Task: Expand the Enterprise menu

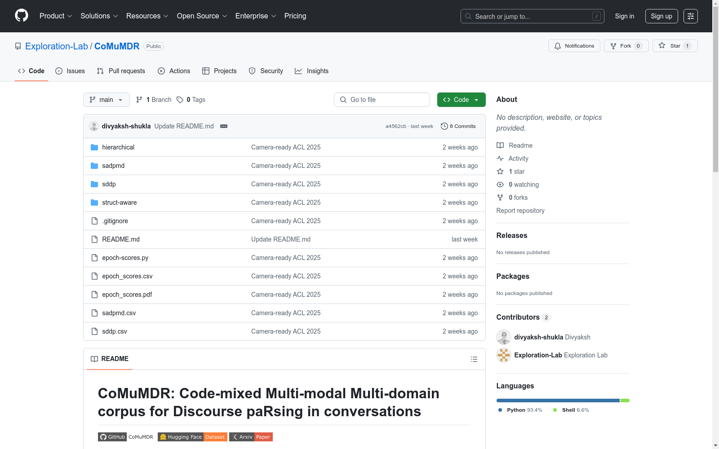Action: click(256, 16)
